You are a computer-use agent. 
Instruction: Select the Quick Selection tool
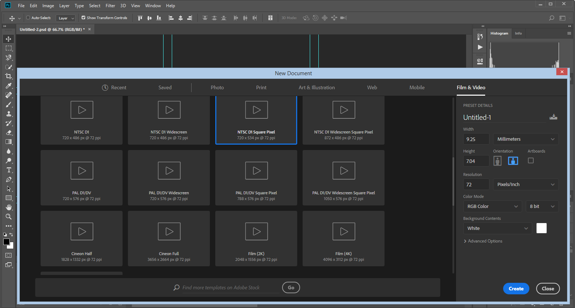[8, 67]
